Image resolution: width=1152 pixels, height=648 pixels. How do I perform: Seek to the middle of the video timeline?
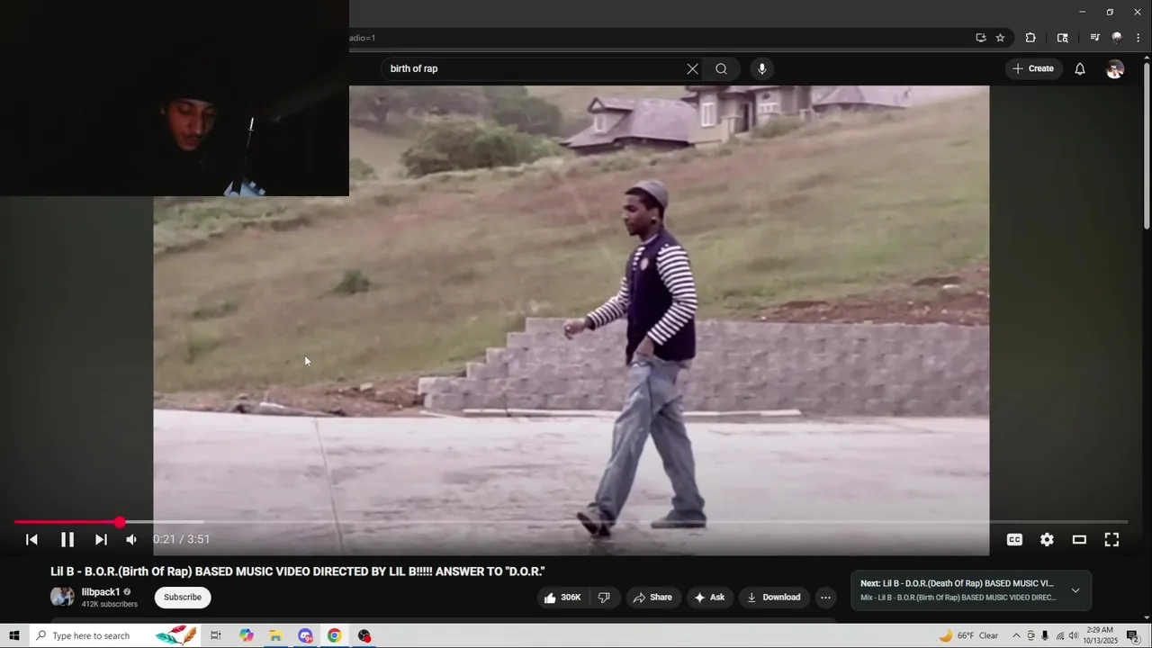[x=571, y=522]
